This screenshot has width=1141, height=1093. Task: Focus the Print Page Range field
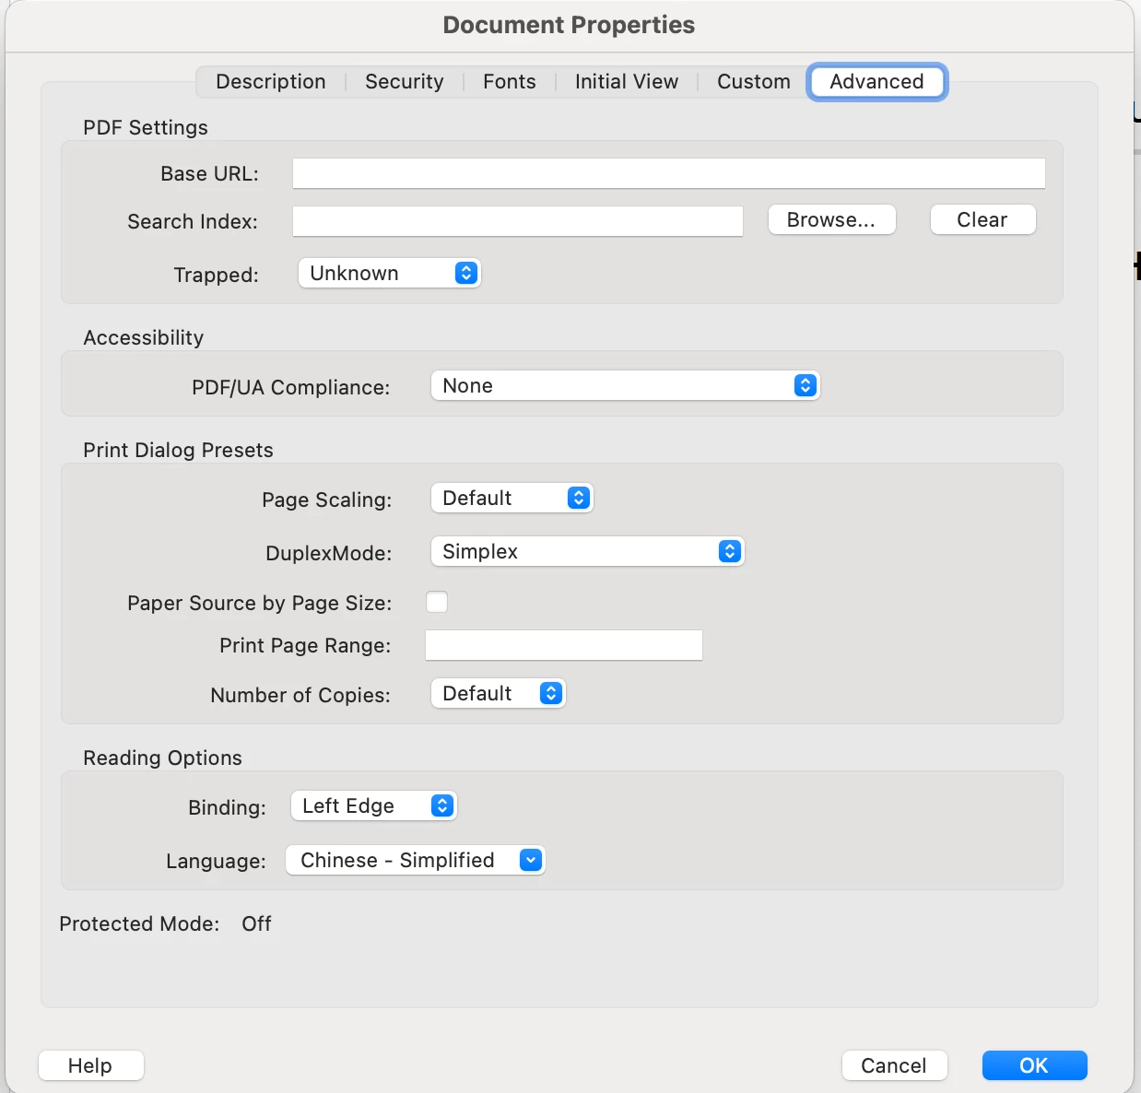click(x=564, y=645)
